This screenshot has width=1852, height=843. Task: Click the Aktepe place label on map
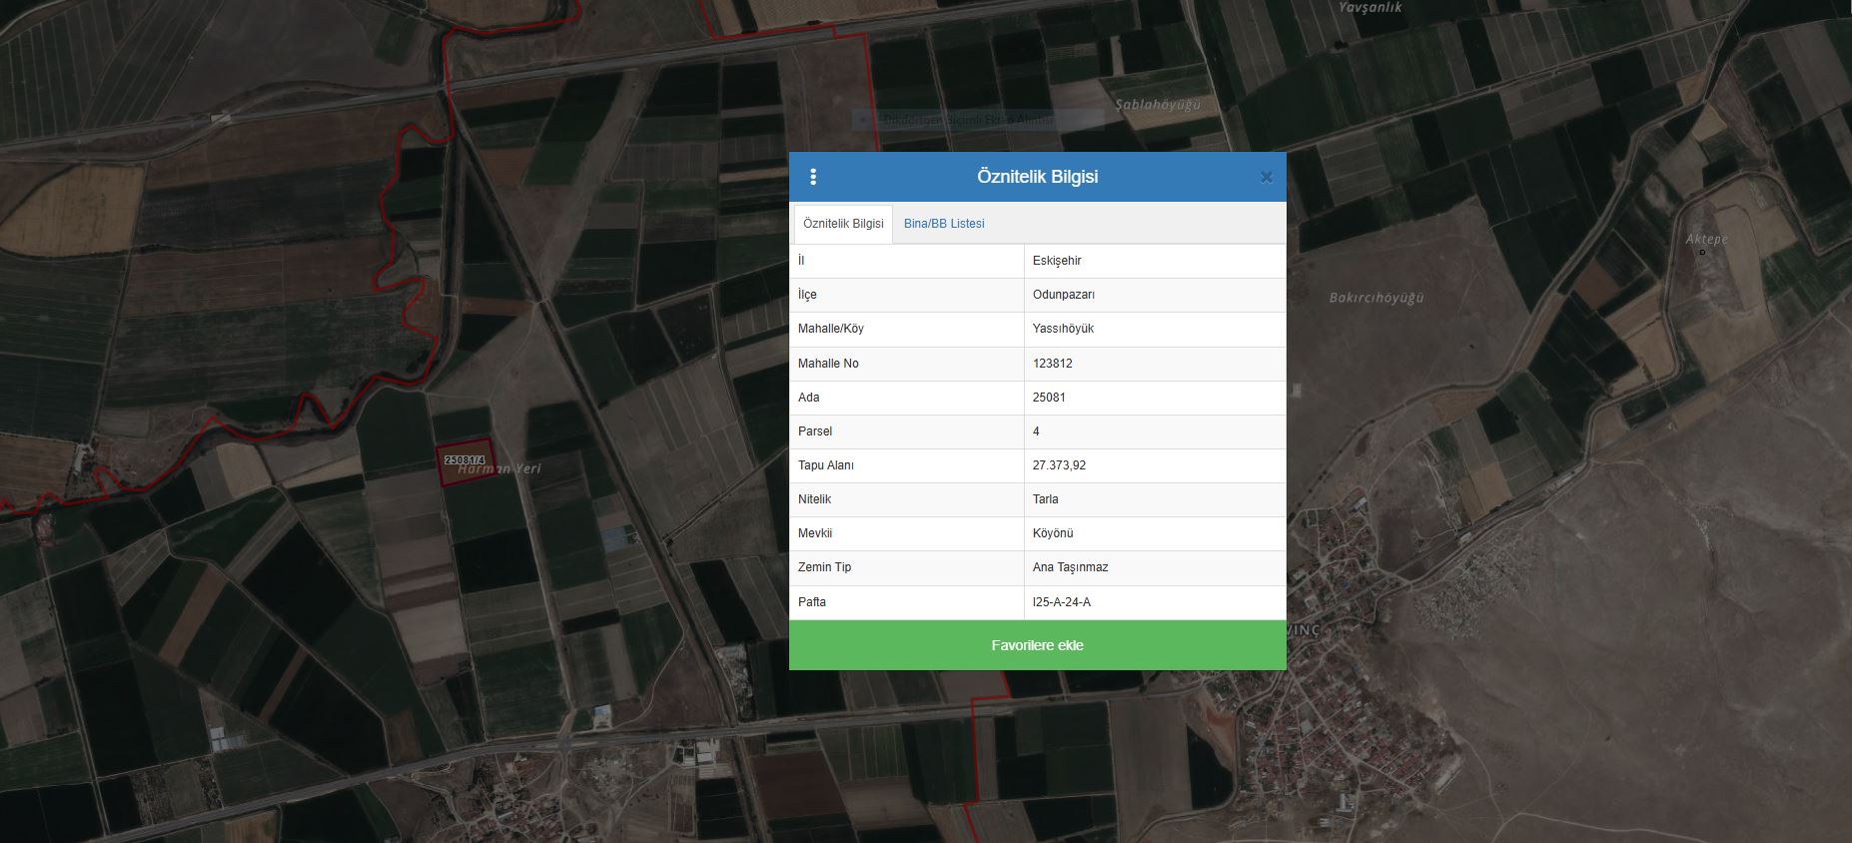tap(1706, 240)
